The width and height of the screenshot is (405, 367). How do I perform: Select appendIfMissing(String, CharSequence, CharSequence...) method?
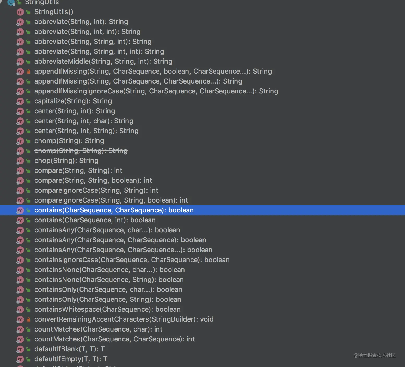click(138, 81)
